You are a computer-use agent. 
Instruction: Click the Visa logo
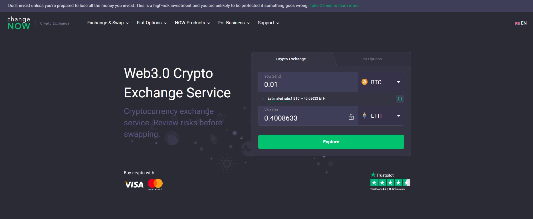[134, 185]
